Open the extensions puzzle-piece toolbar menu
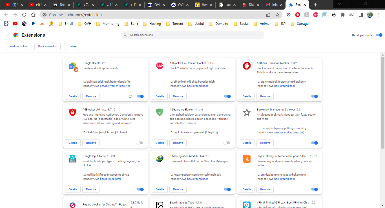The width and height of the screenshot is (385, 208). [343, 15]
